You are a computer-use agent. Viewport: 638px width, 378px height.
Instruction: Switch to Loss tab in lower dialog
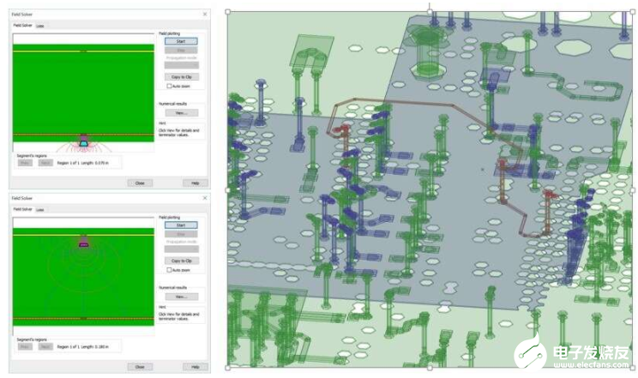[x=39, y=209]
